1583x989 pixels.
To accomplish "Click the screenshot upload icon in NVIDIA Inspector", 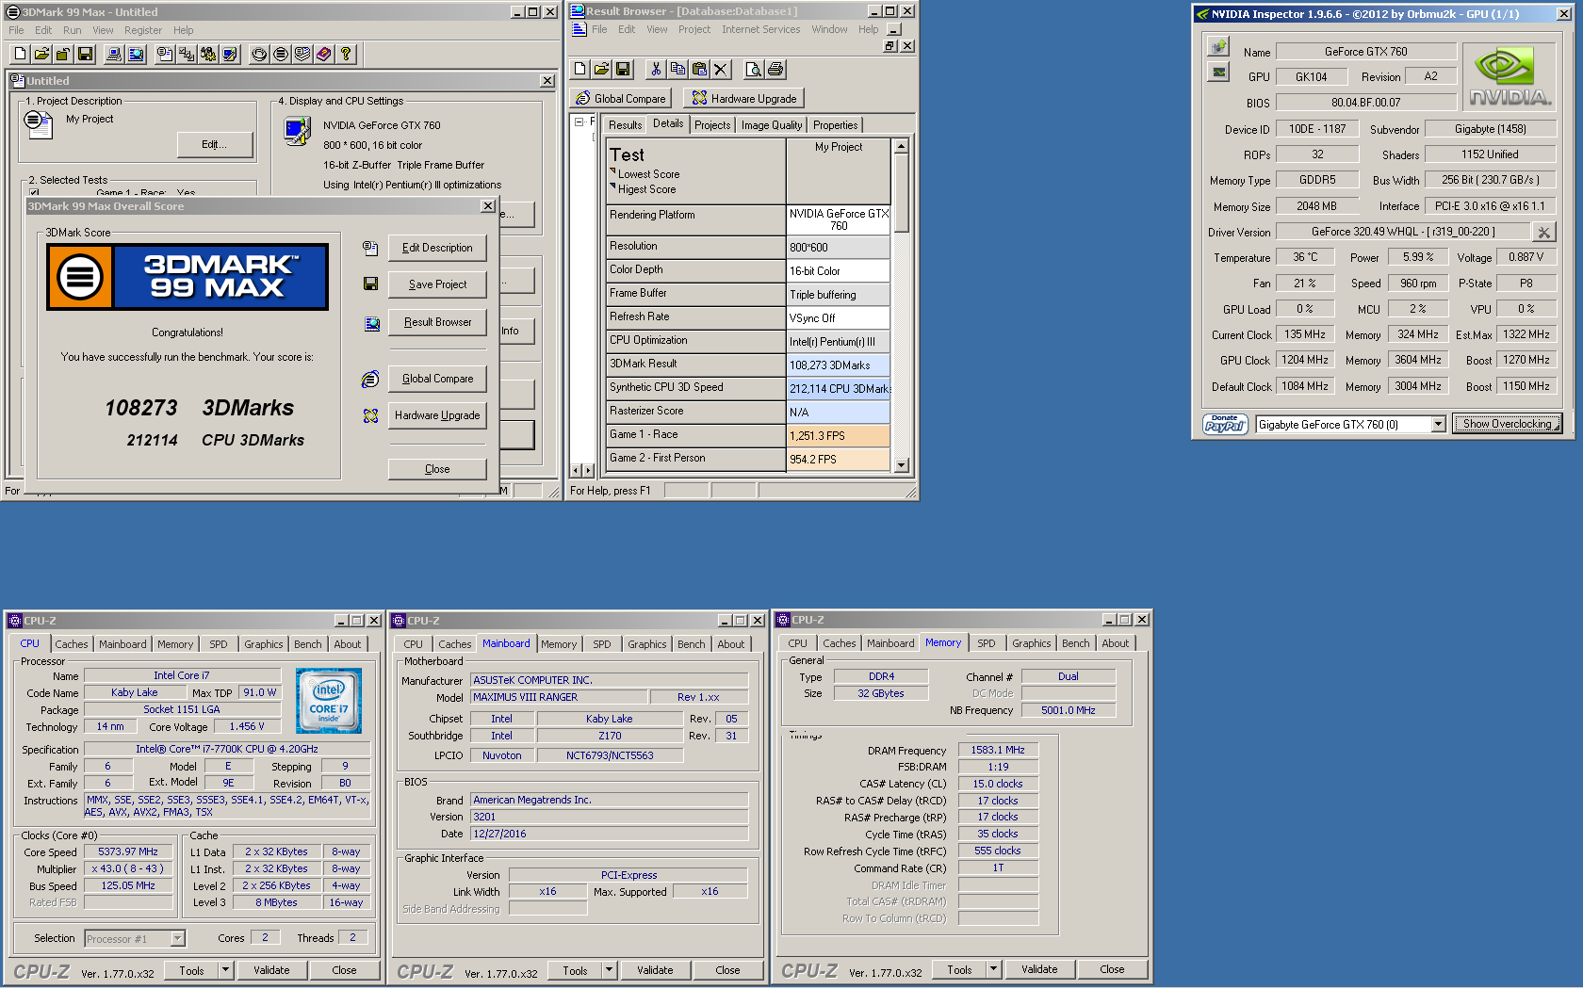I will point(1218,46).
